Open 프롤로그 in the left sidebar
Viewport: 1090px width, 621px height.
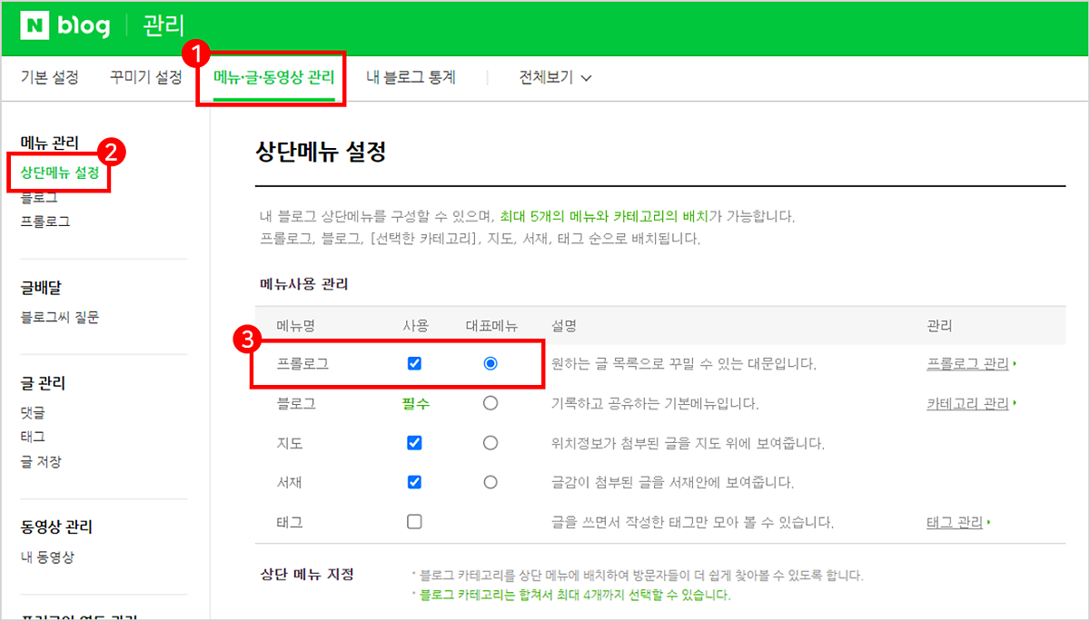[x=45, y=222]
